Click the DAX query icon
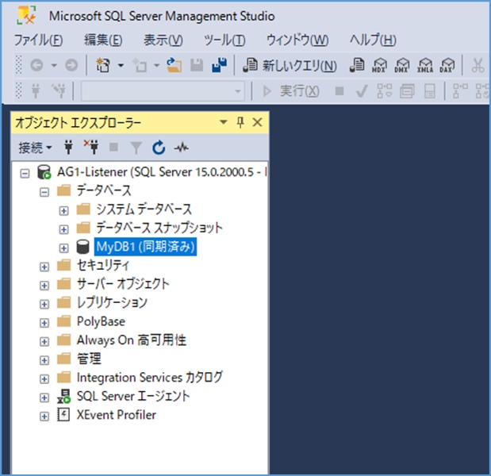 (x=447, y=65)
